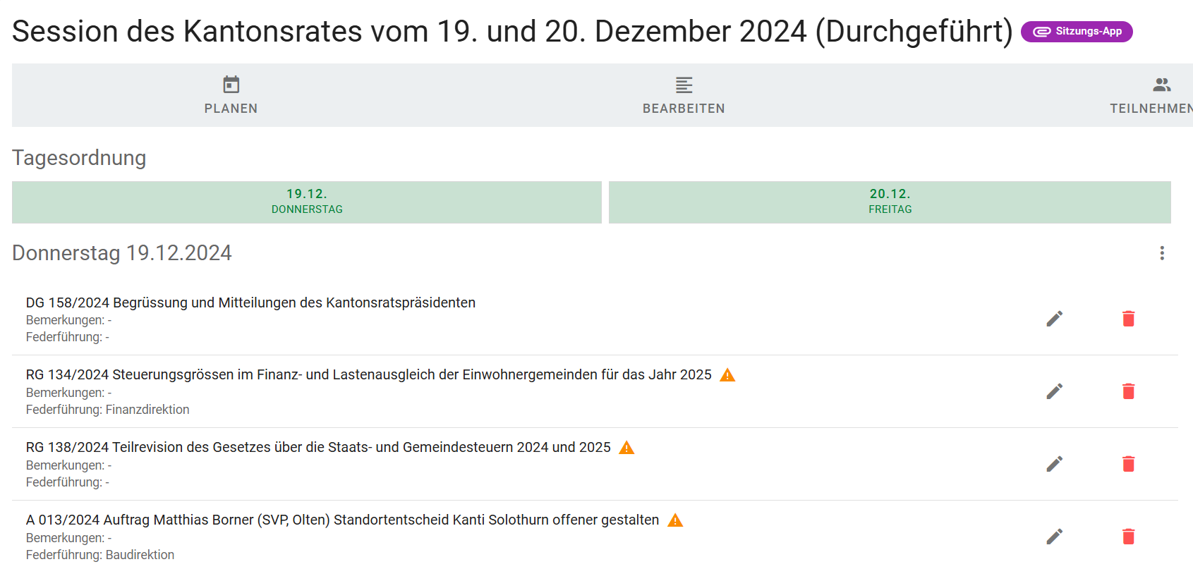Edit the RG 138/2024 Teilrevision item

click(1054, 464)
